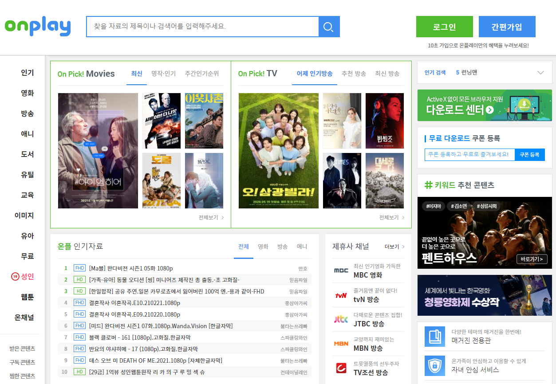Switch 인기자료 to the 애니 tab

point(302,247)
